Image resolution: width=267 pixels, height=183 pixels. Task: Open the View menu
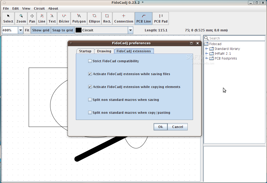(26, 9)
